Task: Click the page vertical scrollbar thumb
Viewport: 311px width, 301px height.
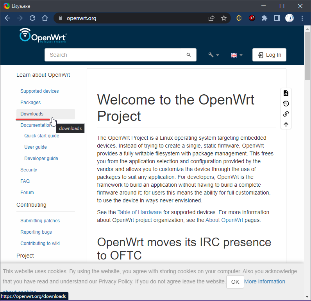Action: [307, 56]
